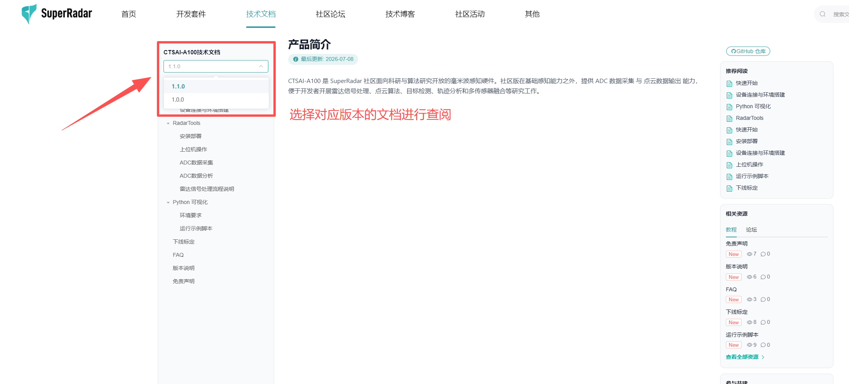Click the document icon beside 运行示例脚本 in 推荐阅读
Image resolution: width=849 pixels, height=384 pixels.
(729, 176)
